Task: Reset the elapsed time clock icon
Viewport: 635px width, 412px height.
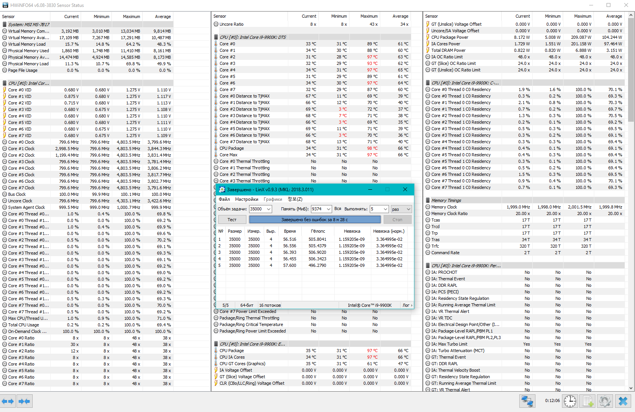Action: click(x=570, y=401)
